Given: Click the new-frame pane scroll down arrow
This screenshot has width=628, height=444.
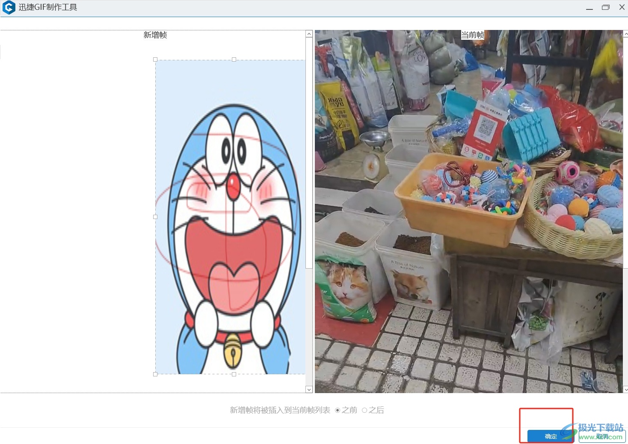Looking at the screenshot, I should click(309, 389).
